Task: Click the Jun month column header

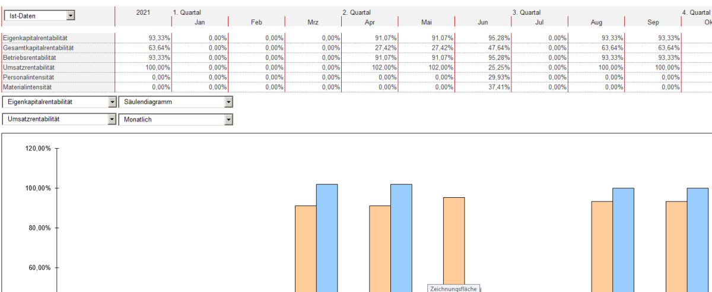Action: (483, 23)
